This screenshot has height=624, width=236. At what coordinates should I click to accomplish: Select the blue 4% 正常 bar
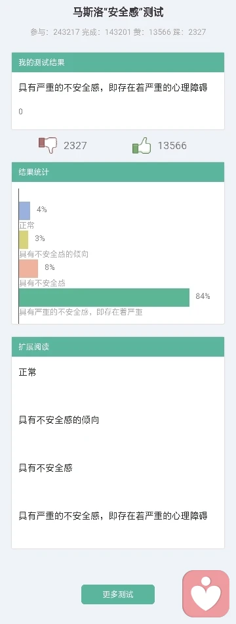pos(24,211)
